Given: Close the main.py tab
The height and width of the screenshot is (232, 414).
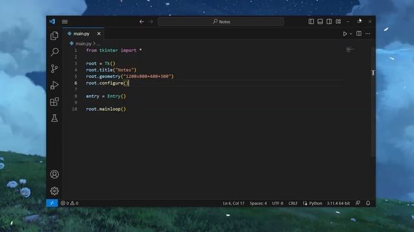Looking at the screenshot, I should 99,34.
